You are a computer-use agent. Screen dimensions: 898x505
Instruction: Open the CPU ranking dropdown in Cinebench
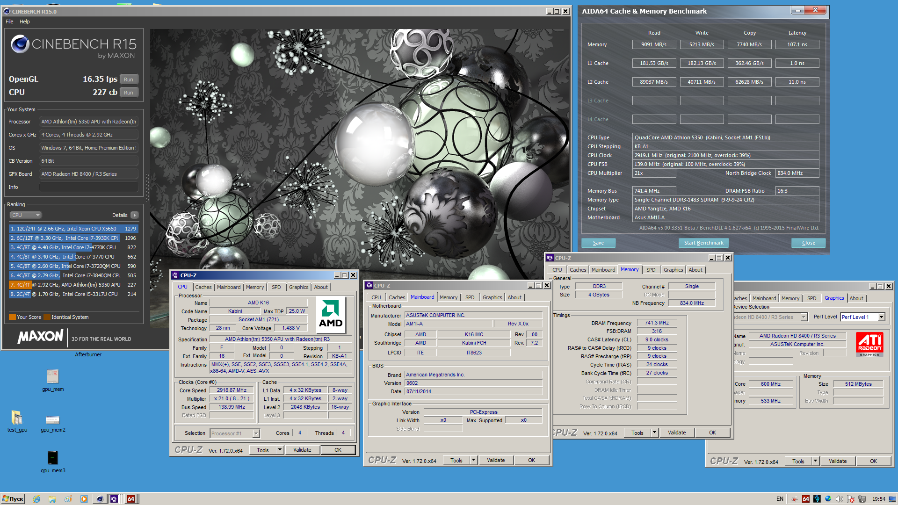pyautogui.click(x=26, y=215)
